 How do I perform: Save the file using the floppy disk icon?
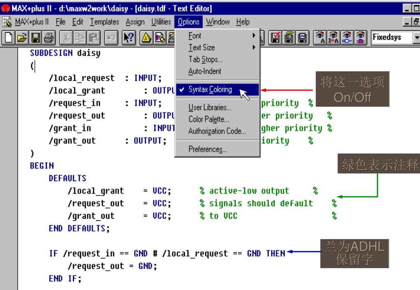(36, 37)
